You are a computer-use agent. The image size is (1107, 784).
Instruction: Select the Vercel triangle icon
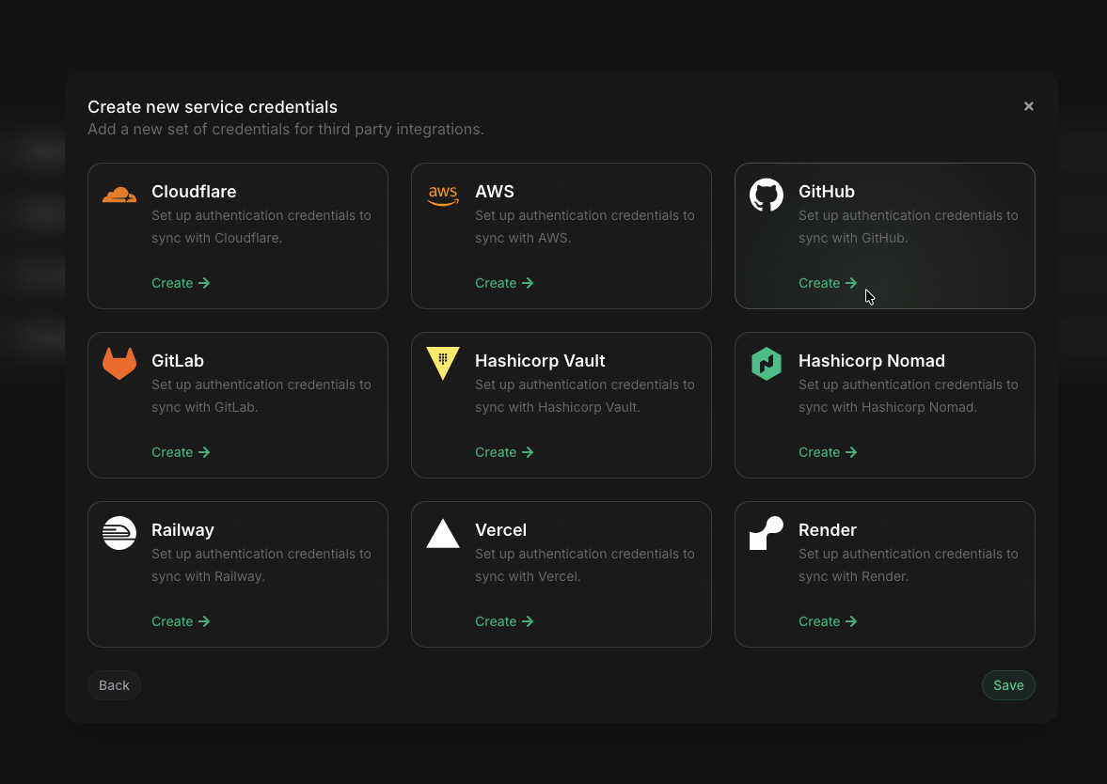[443, 532]
